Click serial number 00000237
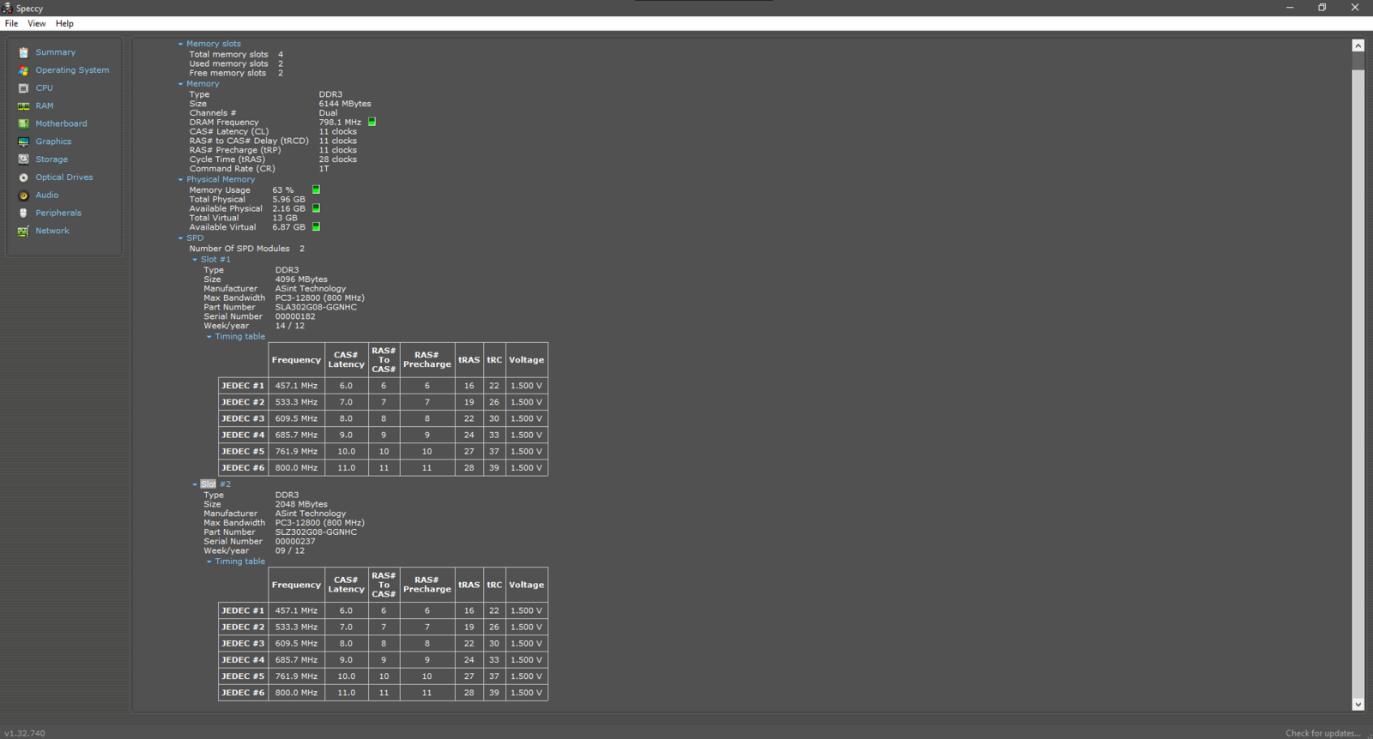 point(295,541)
